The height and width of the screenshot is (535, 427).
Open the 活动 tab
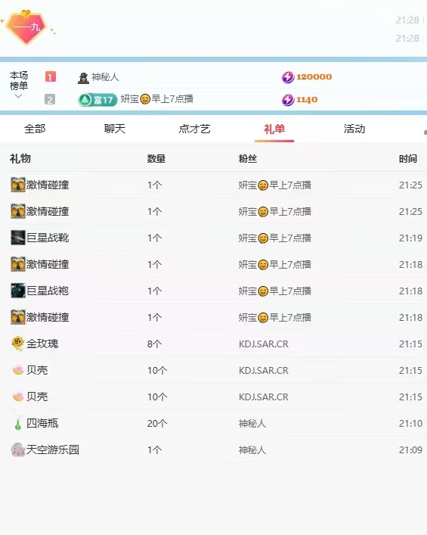pos(354,129)
